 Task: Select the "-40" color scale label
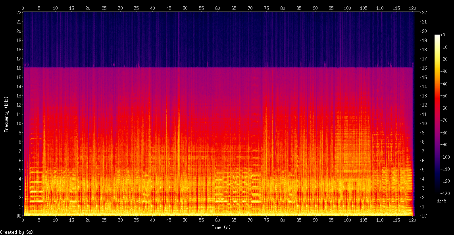click(444, 84)
